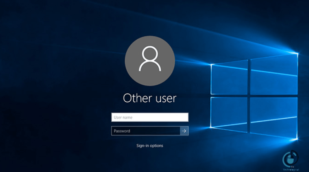Select the Other user avatar picture
Viewport: 309px width, 172px height.
(x=150, y=61)
